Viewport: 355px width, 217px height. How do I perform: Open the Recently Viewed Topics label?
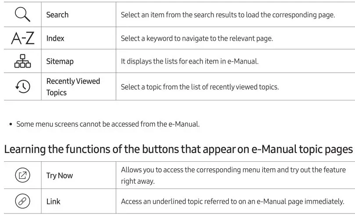[x=73, y=87]
